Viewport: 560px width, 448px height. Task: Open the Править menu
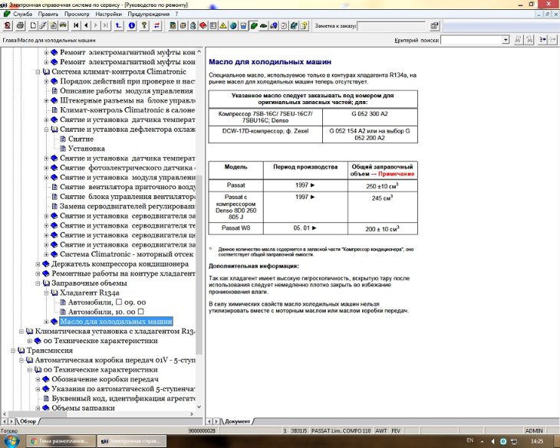coord(48,15)
